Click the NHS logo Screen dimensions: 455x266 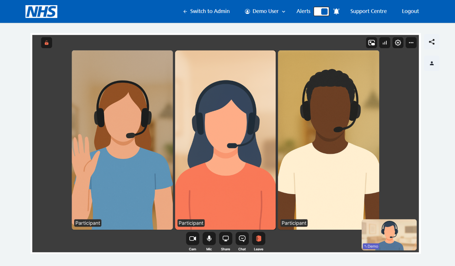point(41,12)
